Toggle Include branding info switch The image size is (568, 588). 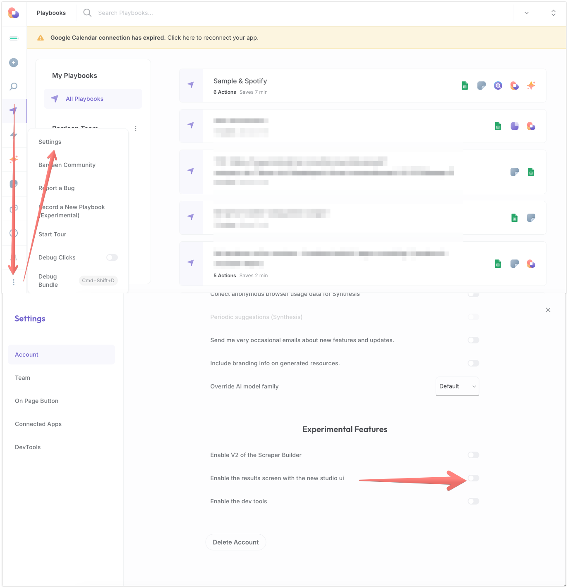[473, 363]
